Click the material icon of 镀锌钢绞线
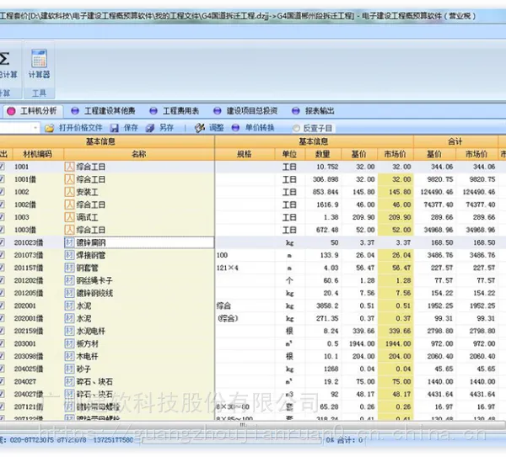 click(x=69, y=293)
